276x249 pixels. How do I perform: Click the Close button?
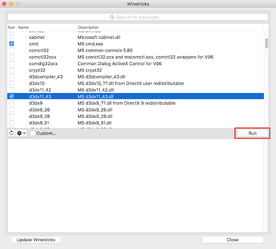coord(233,240)
